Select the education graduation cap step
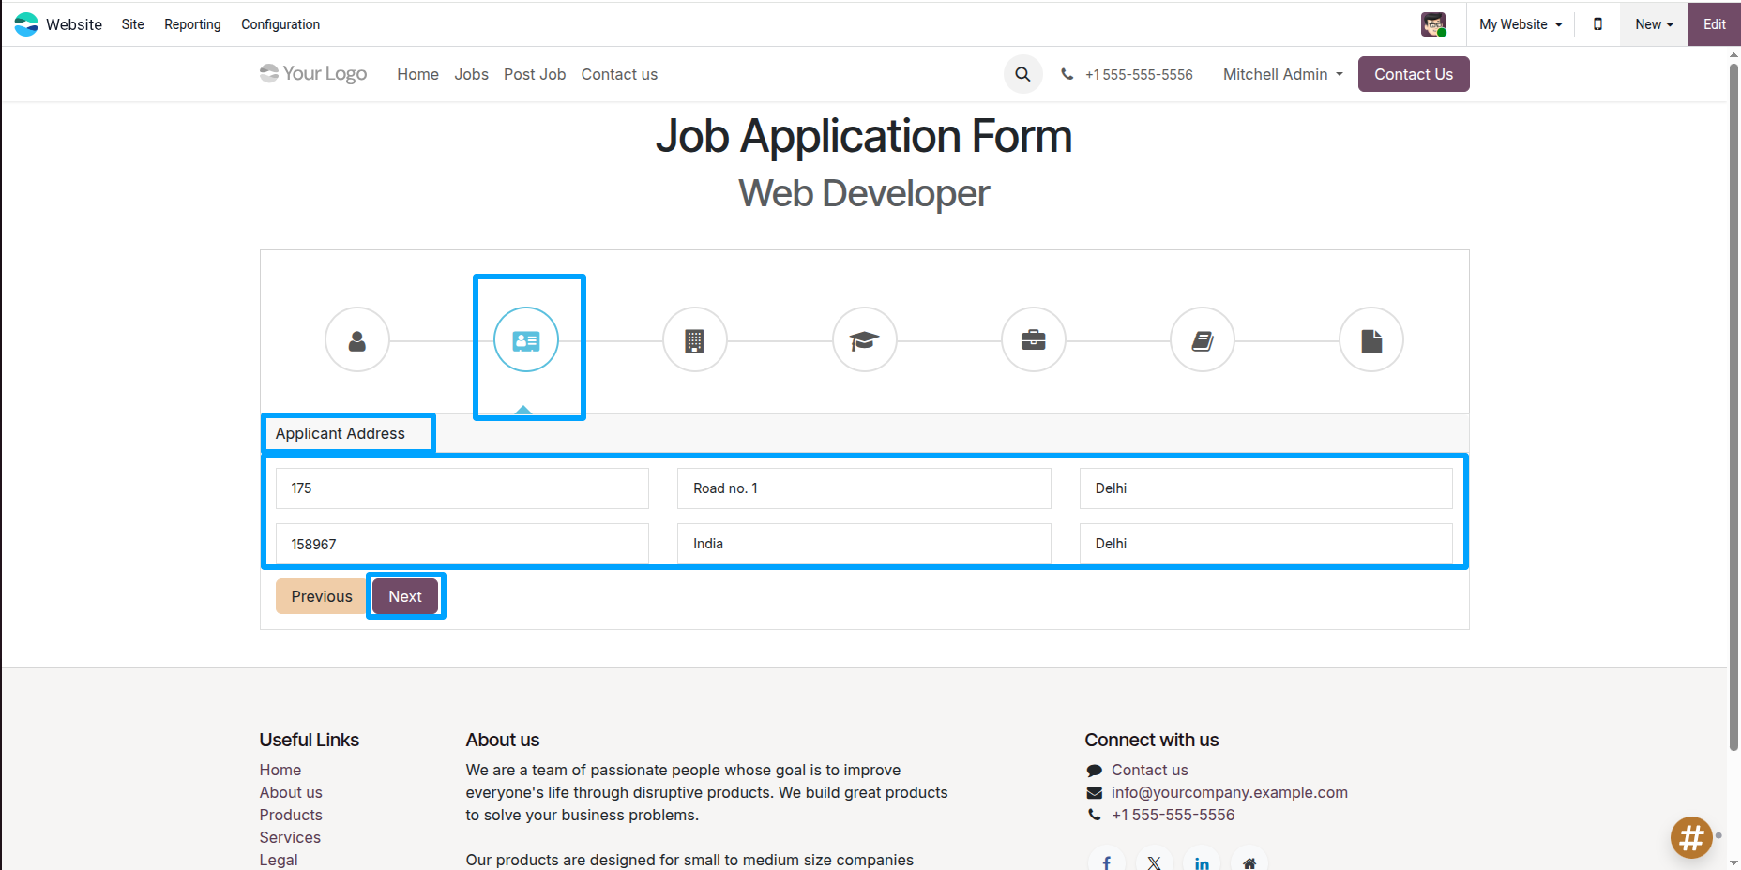Screen dimensions: 1741x870 point(864,339)
